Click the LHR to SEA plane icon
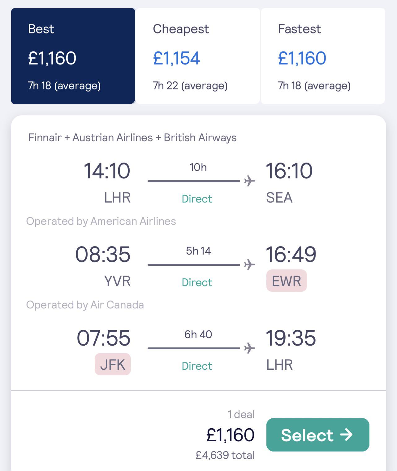Screen dimensions: 397x471 coord(249,181)
